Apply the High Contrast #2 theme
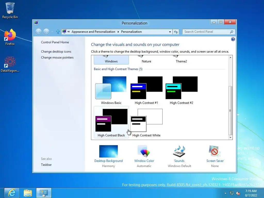 pos(181,90)
